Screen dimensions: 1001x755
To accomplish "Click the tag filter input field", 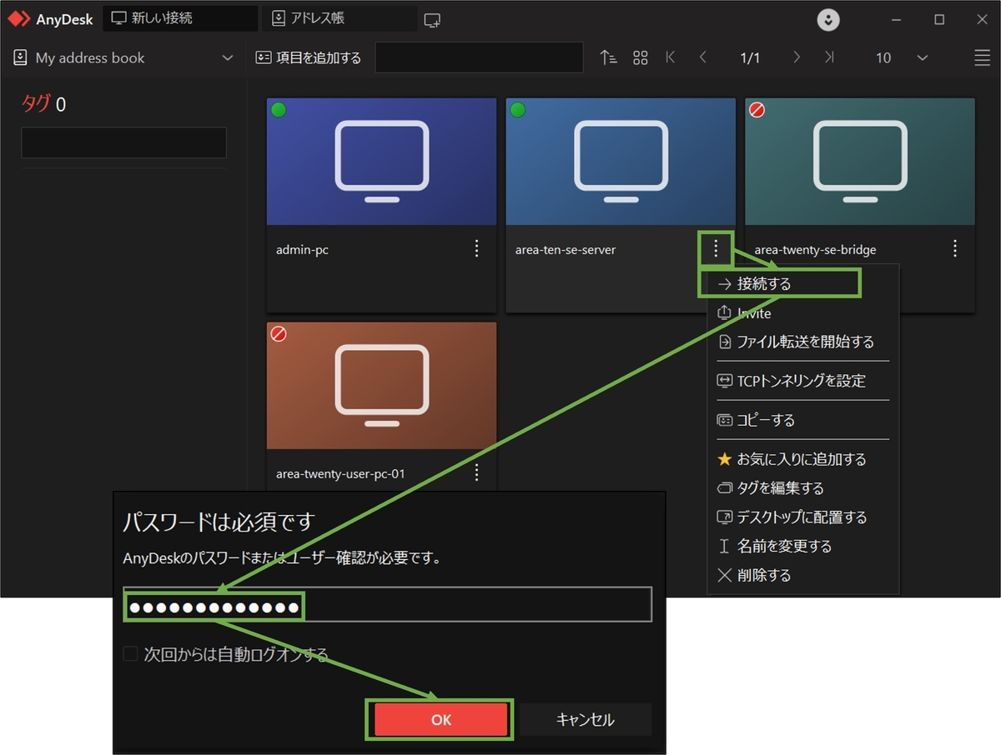I will (123, 142).
